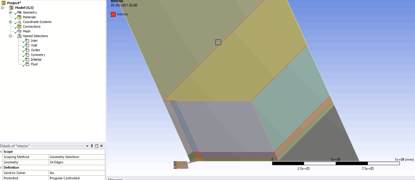This screenshot has height=180, width=415.
Task: Collapse the Model (G3) tree node
Action: (3, 8)
